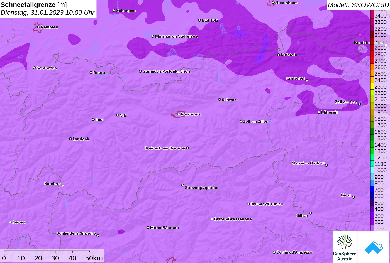The width and height of the screenshot is (390, 263).
Task: Click the blue cloud diamond logo
Action: [373, 247]
